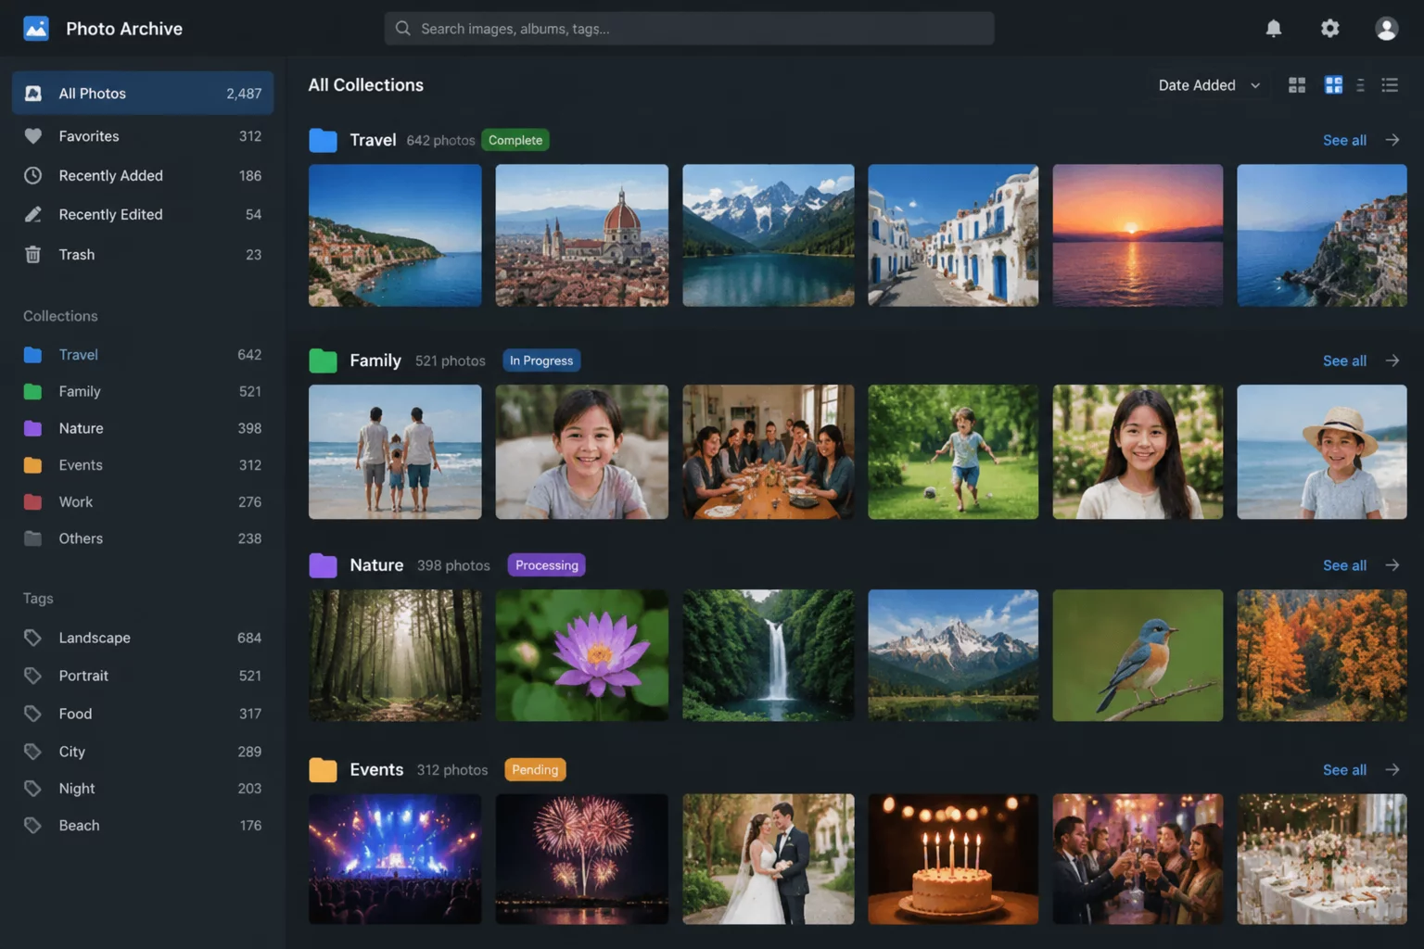Switch to the compact list view
The image size is (1424, 949).
tap(1360, 85)
